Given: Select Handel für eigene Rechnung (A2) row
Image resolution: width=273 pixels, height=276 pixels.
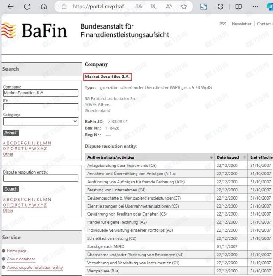Looking at the screenshot, I should click(179, 222).
